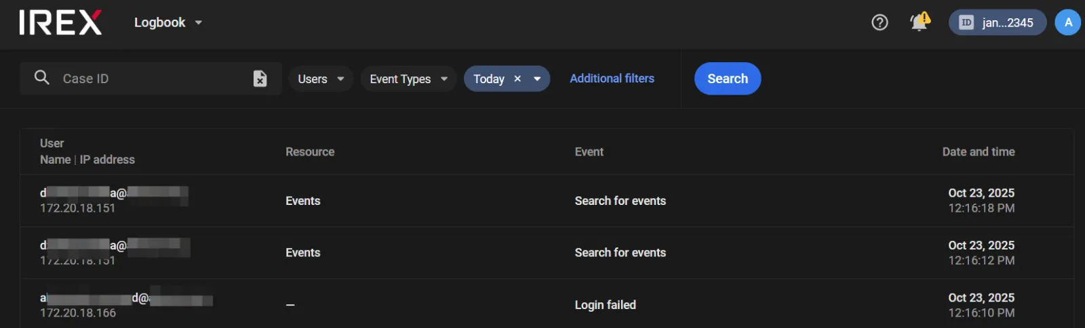The height and width of the screenshot is (328, 1085).
Task: Click the Resource column header
Action: [x=310, y=151]
